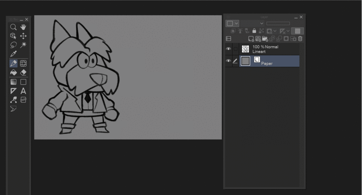
Task: Select the Lasso selection tool
Action: pyautogui.click(x=14, y=45)
